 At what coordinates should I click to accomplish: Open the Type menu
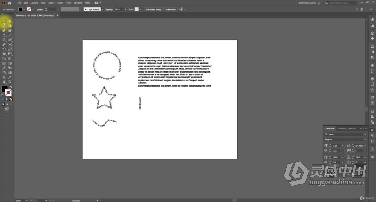(x=43, y=3)
